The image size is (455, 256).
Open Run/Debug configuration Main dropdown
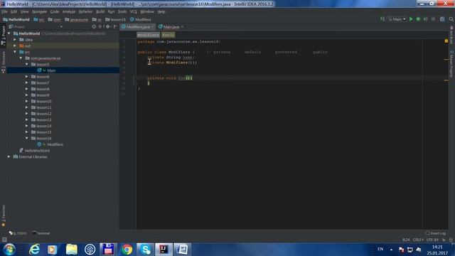(397, 19)
